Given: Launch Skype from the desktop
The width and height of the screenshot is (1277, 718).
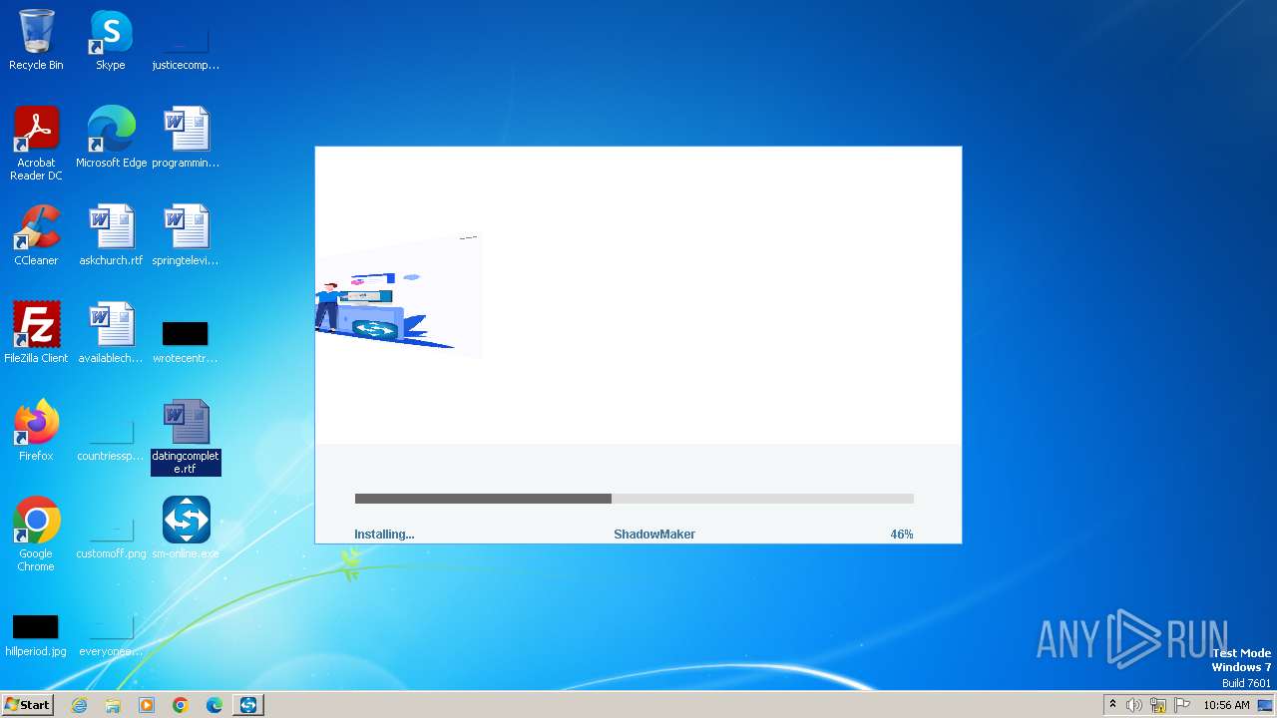Looking at the screenshot, I should point(111,40).
